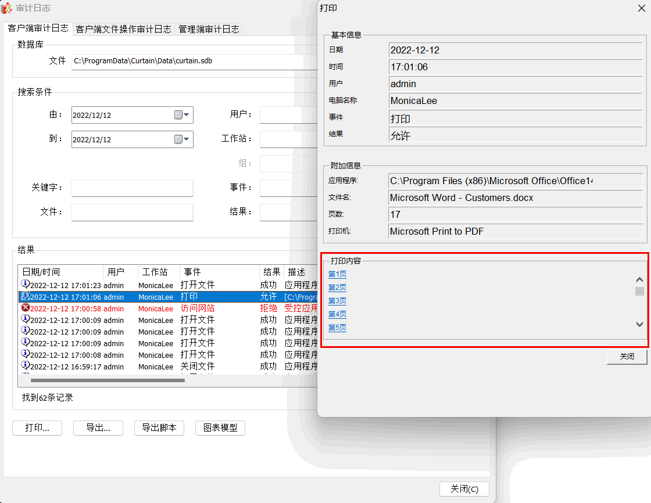Screen dimensions: 651x503
Task: Click the 应用程序 path field in 打印 dialog
Action: (515, 181)
